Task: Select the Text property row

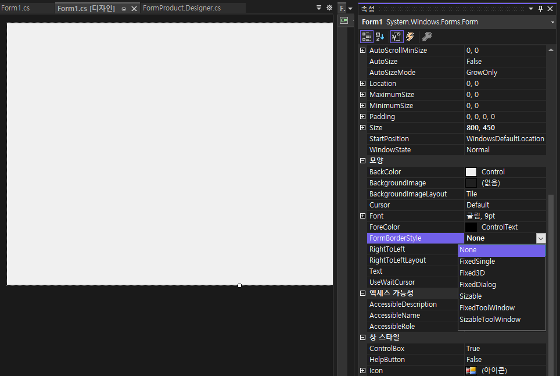Action: pyautogui.click(x=413, y=271)
